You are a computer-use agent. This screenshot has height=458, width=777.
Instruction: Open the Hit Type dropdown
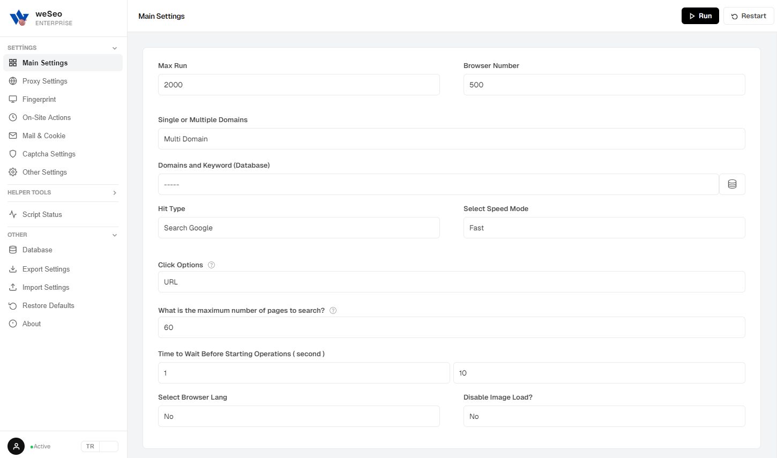tap(298, 228)
